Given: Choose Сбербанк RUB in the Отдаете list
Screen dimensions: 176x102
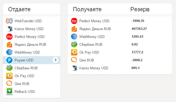Looking at the screenshot, I should pyautogui.click(x=32, y=68).
